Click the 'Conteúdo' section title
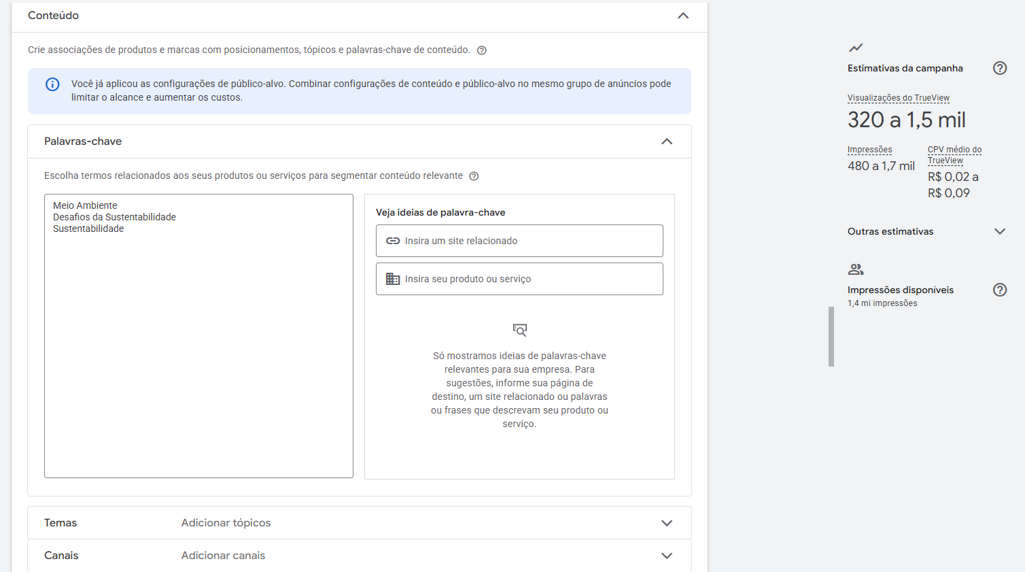The height and width of the screenshot is (572, 1025). (x=53, y=16)
